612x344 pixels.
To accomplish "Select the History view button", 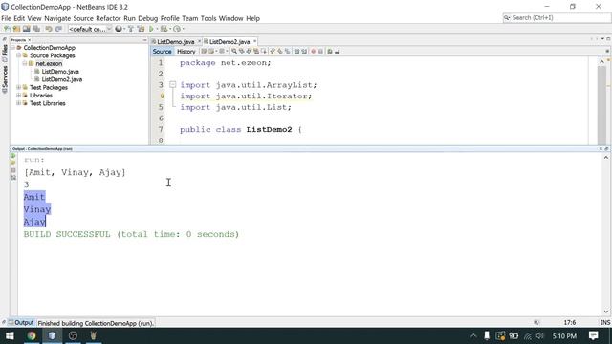I will point(186,51).
